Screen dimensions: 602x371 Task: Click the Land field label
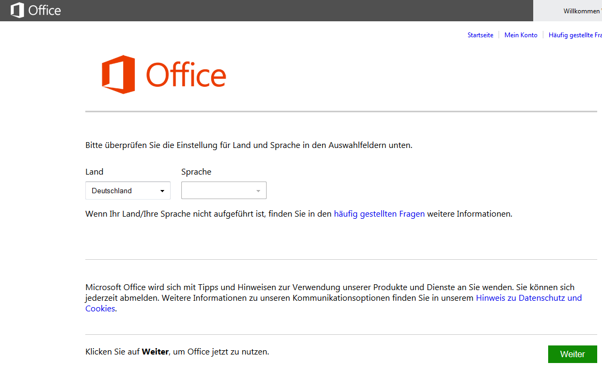[x=94, y=172]
